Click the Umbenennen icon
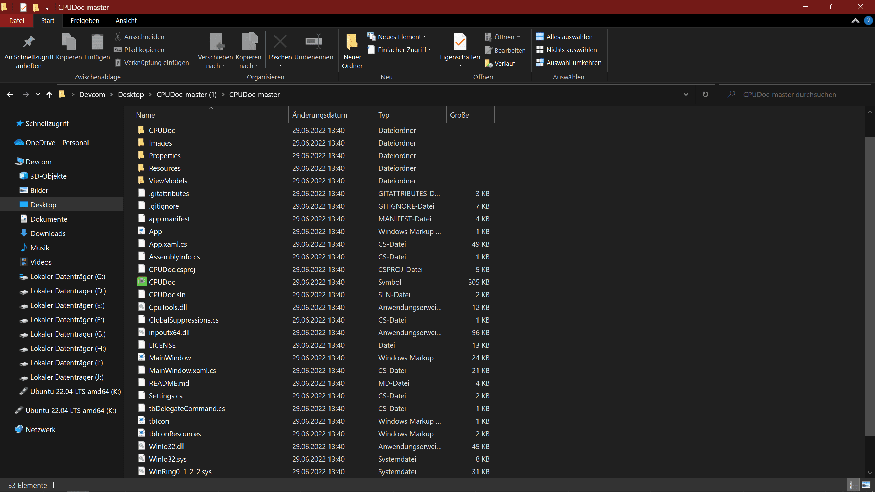 [x=313, y=42]
